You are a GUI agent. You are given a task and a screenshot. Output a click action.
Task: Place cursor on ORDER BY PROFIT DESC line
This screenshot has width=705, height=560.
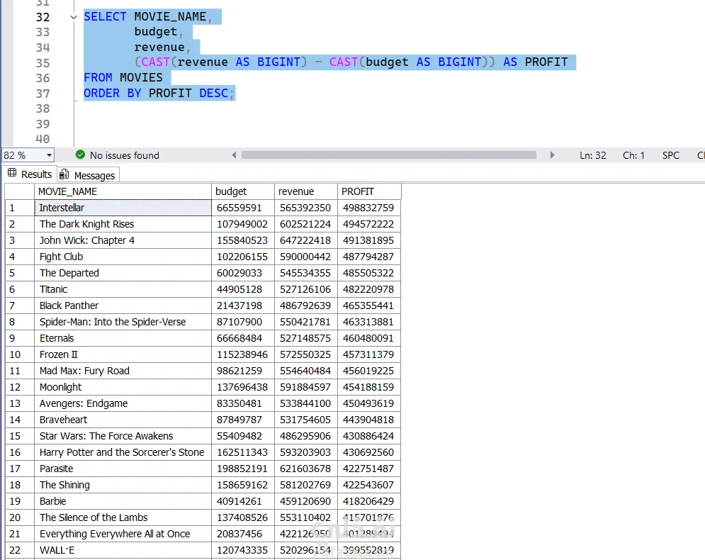tap(159, 93)
